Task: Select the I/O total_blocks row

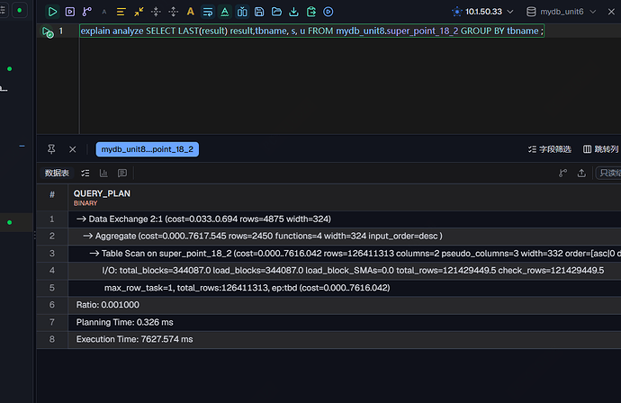Action: [345, 271]
